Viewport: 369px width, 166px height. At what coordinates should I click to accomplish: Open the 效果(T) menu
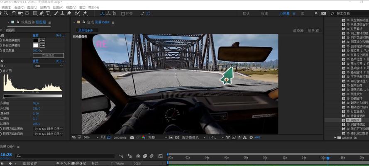pyautogui.click(x=45, y=7)
